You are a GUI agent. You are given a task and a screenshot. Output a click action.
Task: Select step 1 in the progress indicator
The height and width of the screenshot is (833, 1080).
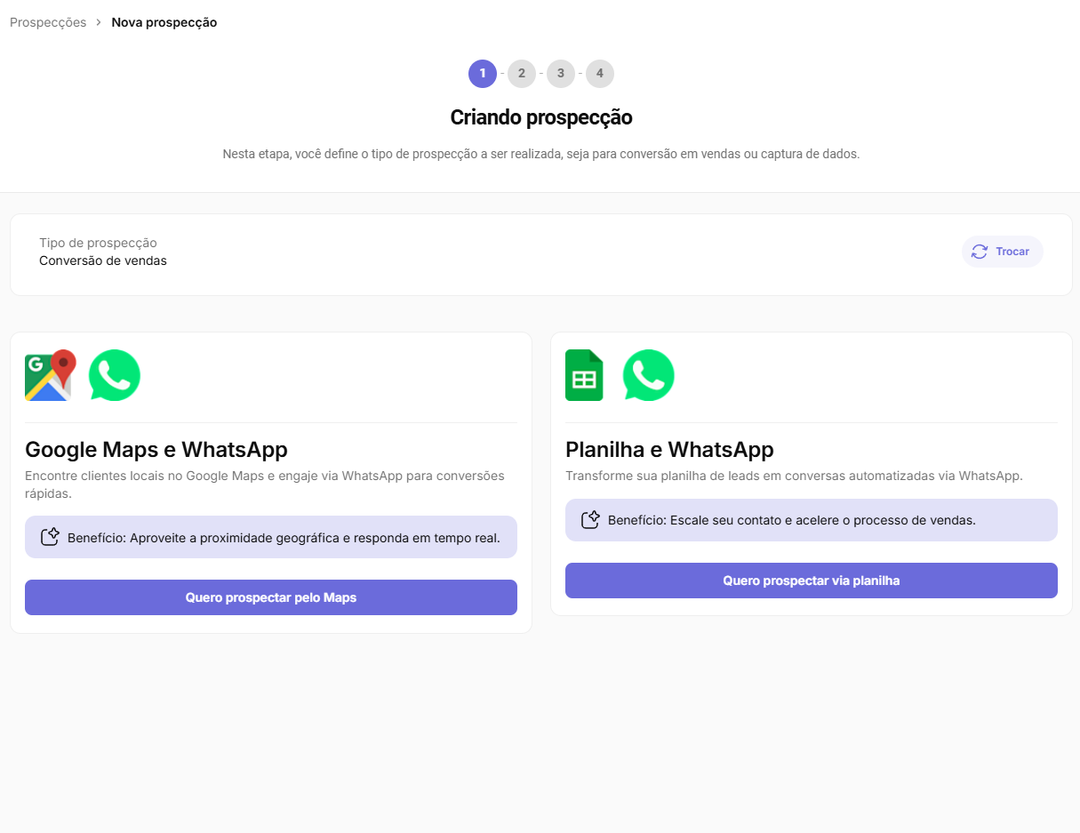pyautogui.click(x=483, y=74)
